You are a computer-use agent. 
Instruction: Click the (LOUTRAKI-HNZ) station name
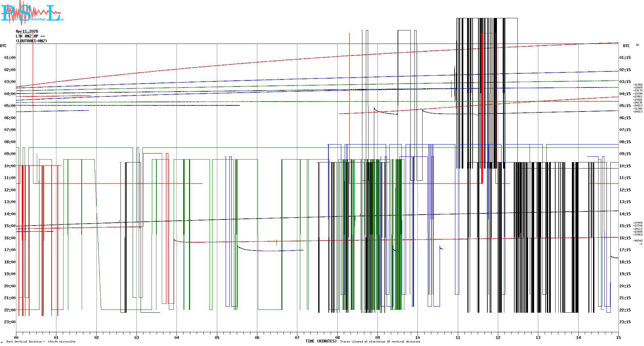click(x=31, y=41)
